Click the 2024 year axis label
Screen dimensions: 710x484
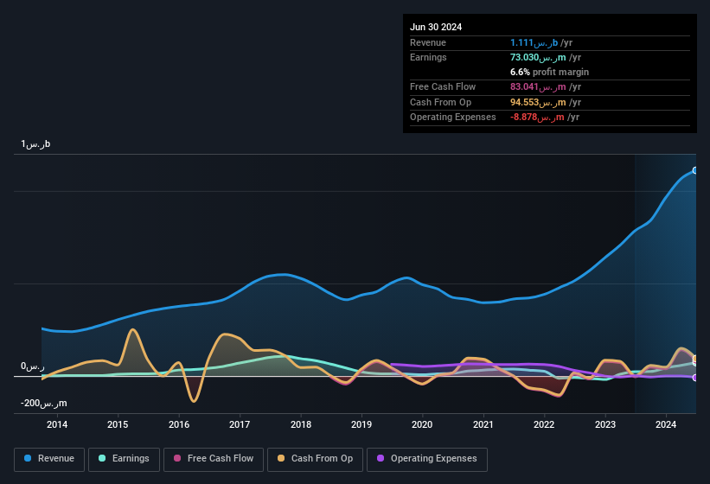click(x=666, y=424)
